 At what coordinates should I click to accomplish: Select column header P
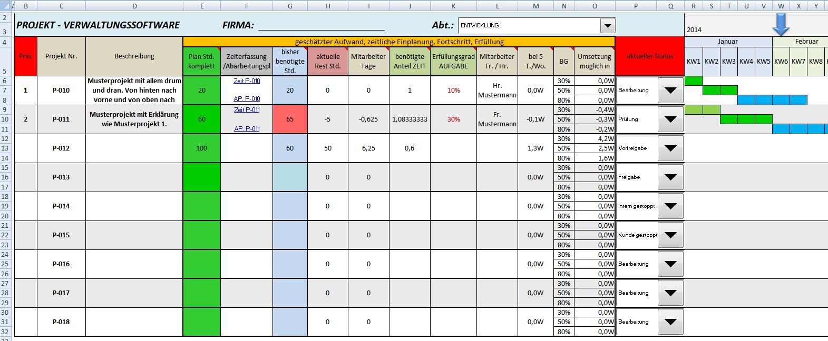coord(636,6)
